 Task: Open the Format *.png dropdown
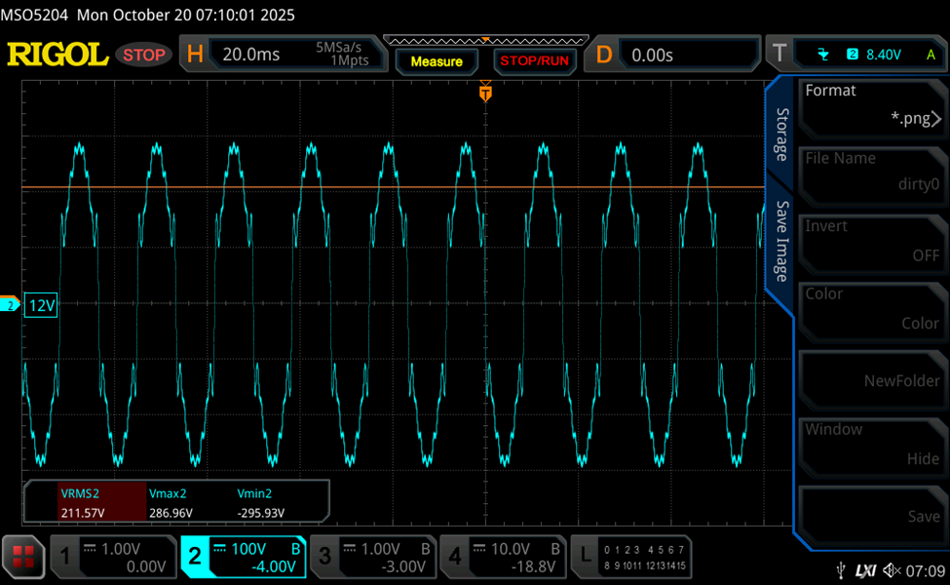(872, 105)
